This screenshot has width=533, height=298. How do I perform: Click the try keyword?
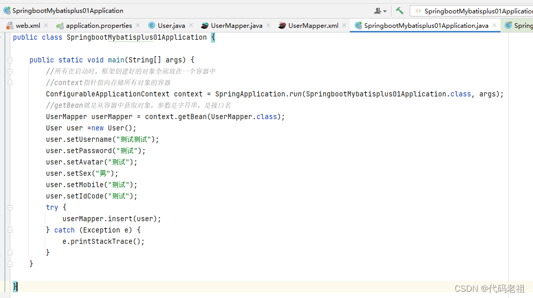52,208
